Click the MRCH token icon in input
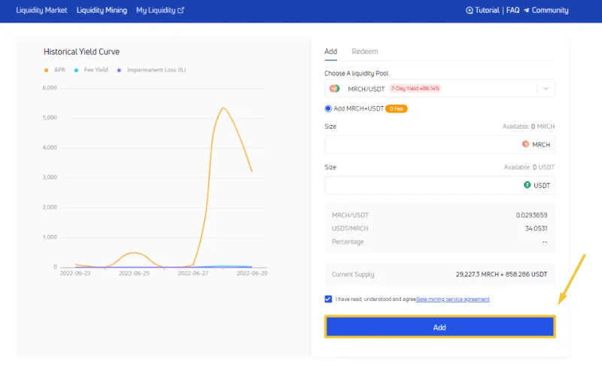 pos(525,144)
